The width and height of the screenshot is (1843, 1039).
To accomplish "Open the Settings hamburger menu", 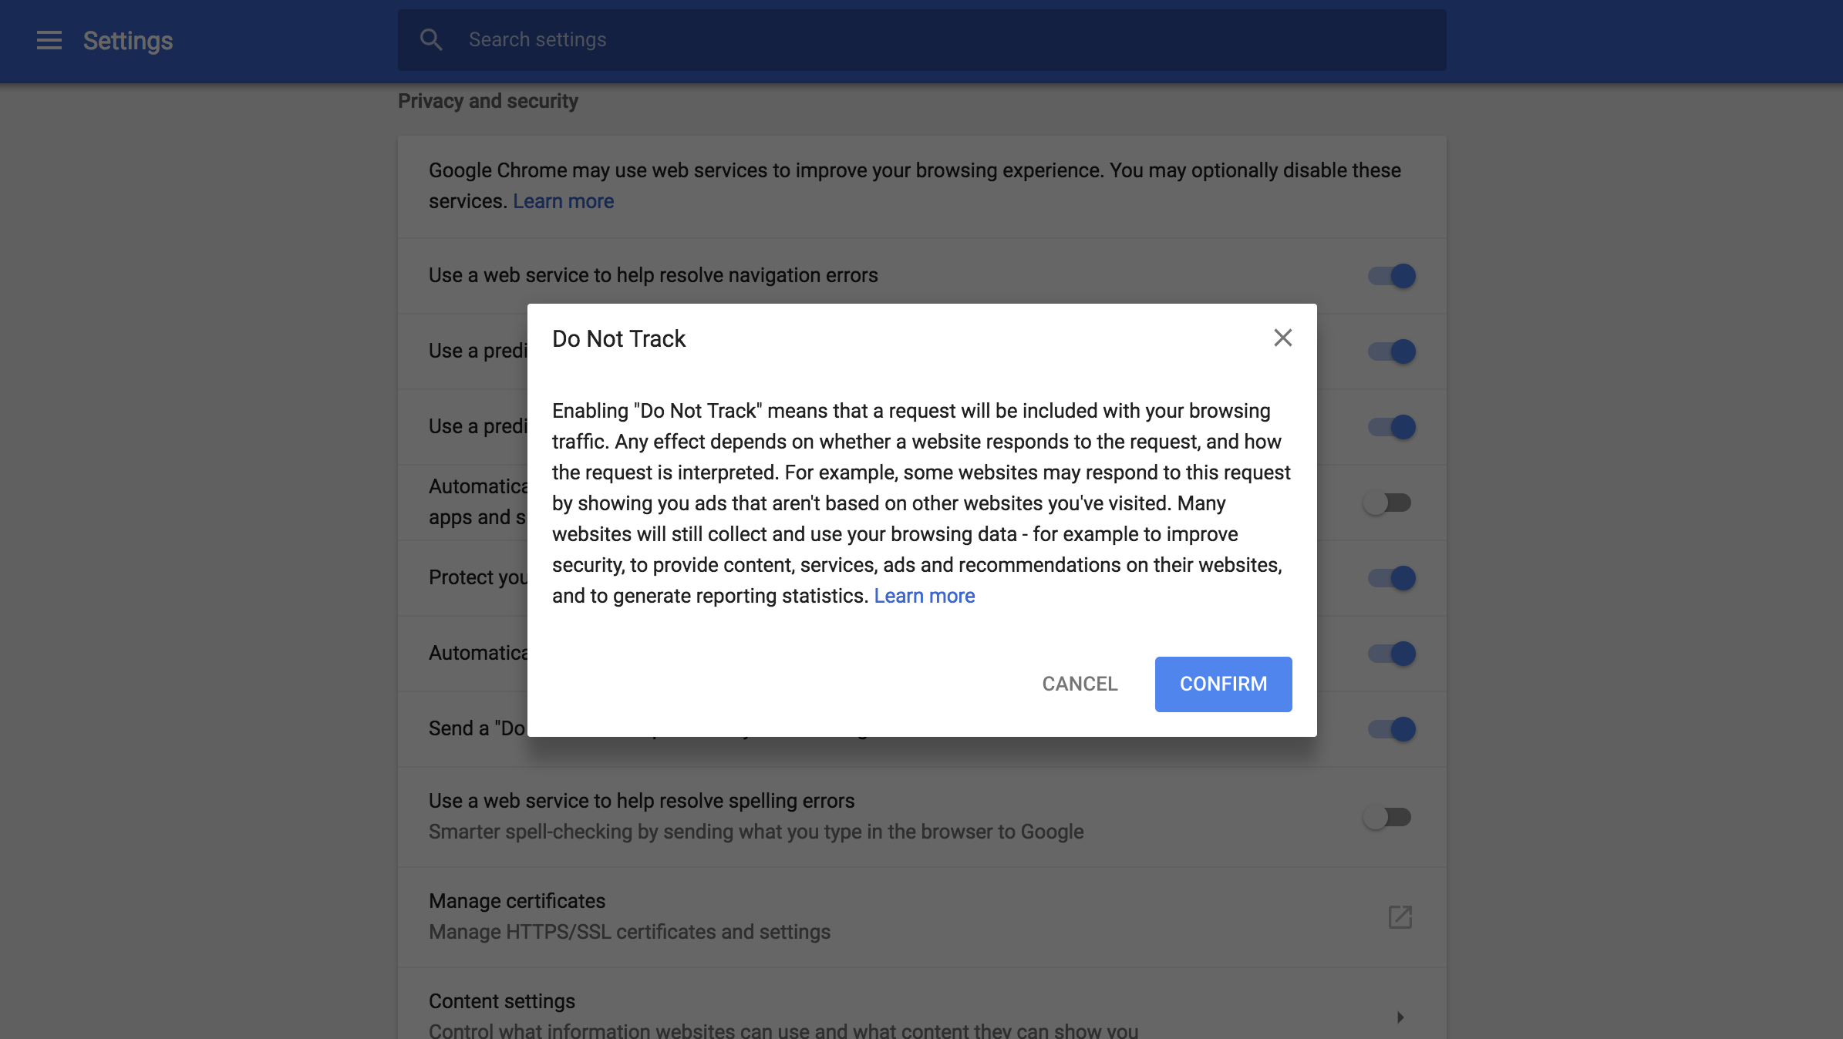I will point(49,40).
